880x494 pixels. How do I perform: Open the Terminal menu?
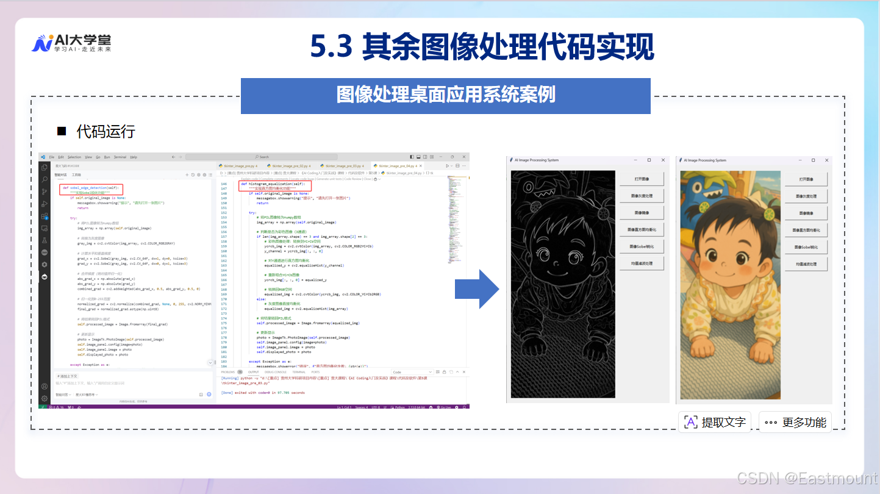pyautogui.click(x=120, y=157)
